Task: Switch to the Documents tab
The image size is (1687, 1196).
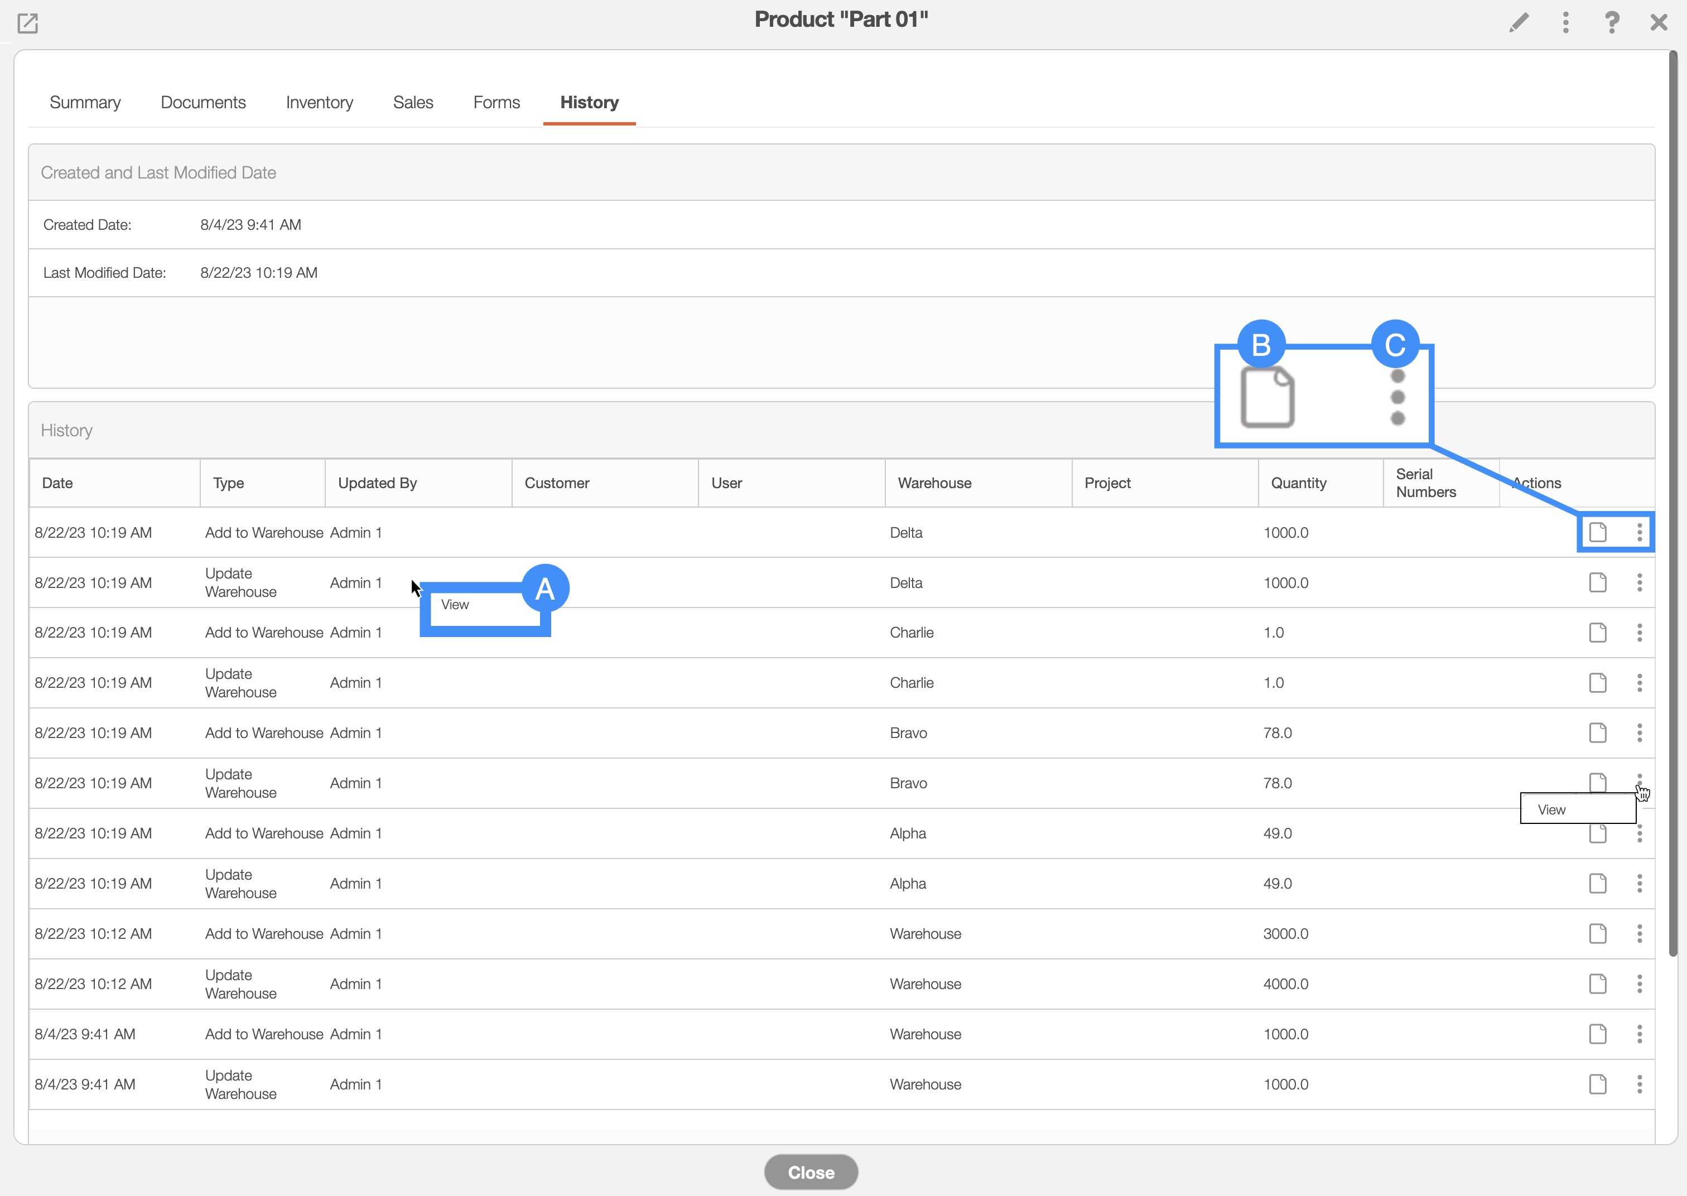Action: [x=203, y=103]
